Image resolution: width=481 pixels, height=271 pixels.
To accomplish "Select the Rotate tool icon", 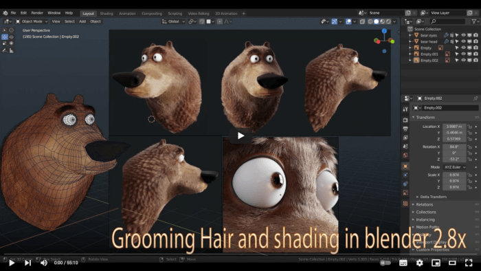I will pyautogui.click(x=12, y=37).
